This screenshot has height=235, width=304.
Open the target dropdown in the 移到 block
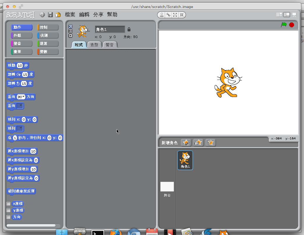[x=20, y=128]
